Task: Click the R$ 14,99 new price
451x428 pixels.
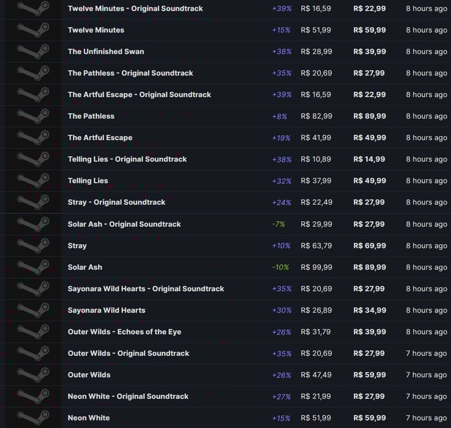Action: (x=369, y=159)
